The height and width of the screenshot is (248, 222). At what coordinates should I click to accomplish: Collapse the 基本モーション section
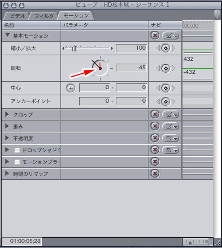pos(7,35)
